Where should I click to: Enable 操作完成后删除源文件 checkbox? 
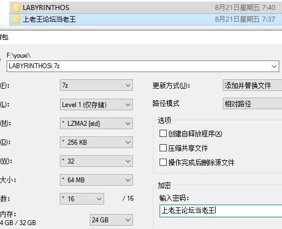click(163, 162)
